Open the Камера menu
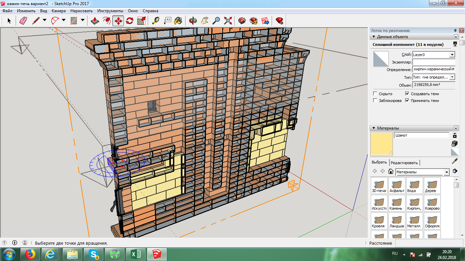The image size is (465, 261). click(59, 11)
